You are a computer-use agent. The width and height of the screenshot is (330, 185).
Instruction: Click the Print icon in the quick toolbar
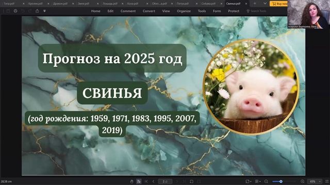tap(15, 11)
